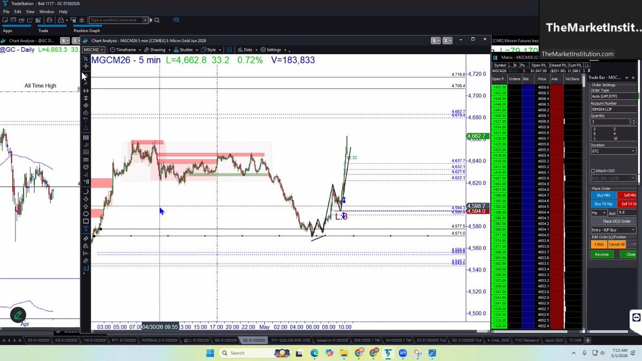Click the Account Number field SIM504113F

pos(613,109)
